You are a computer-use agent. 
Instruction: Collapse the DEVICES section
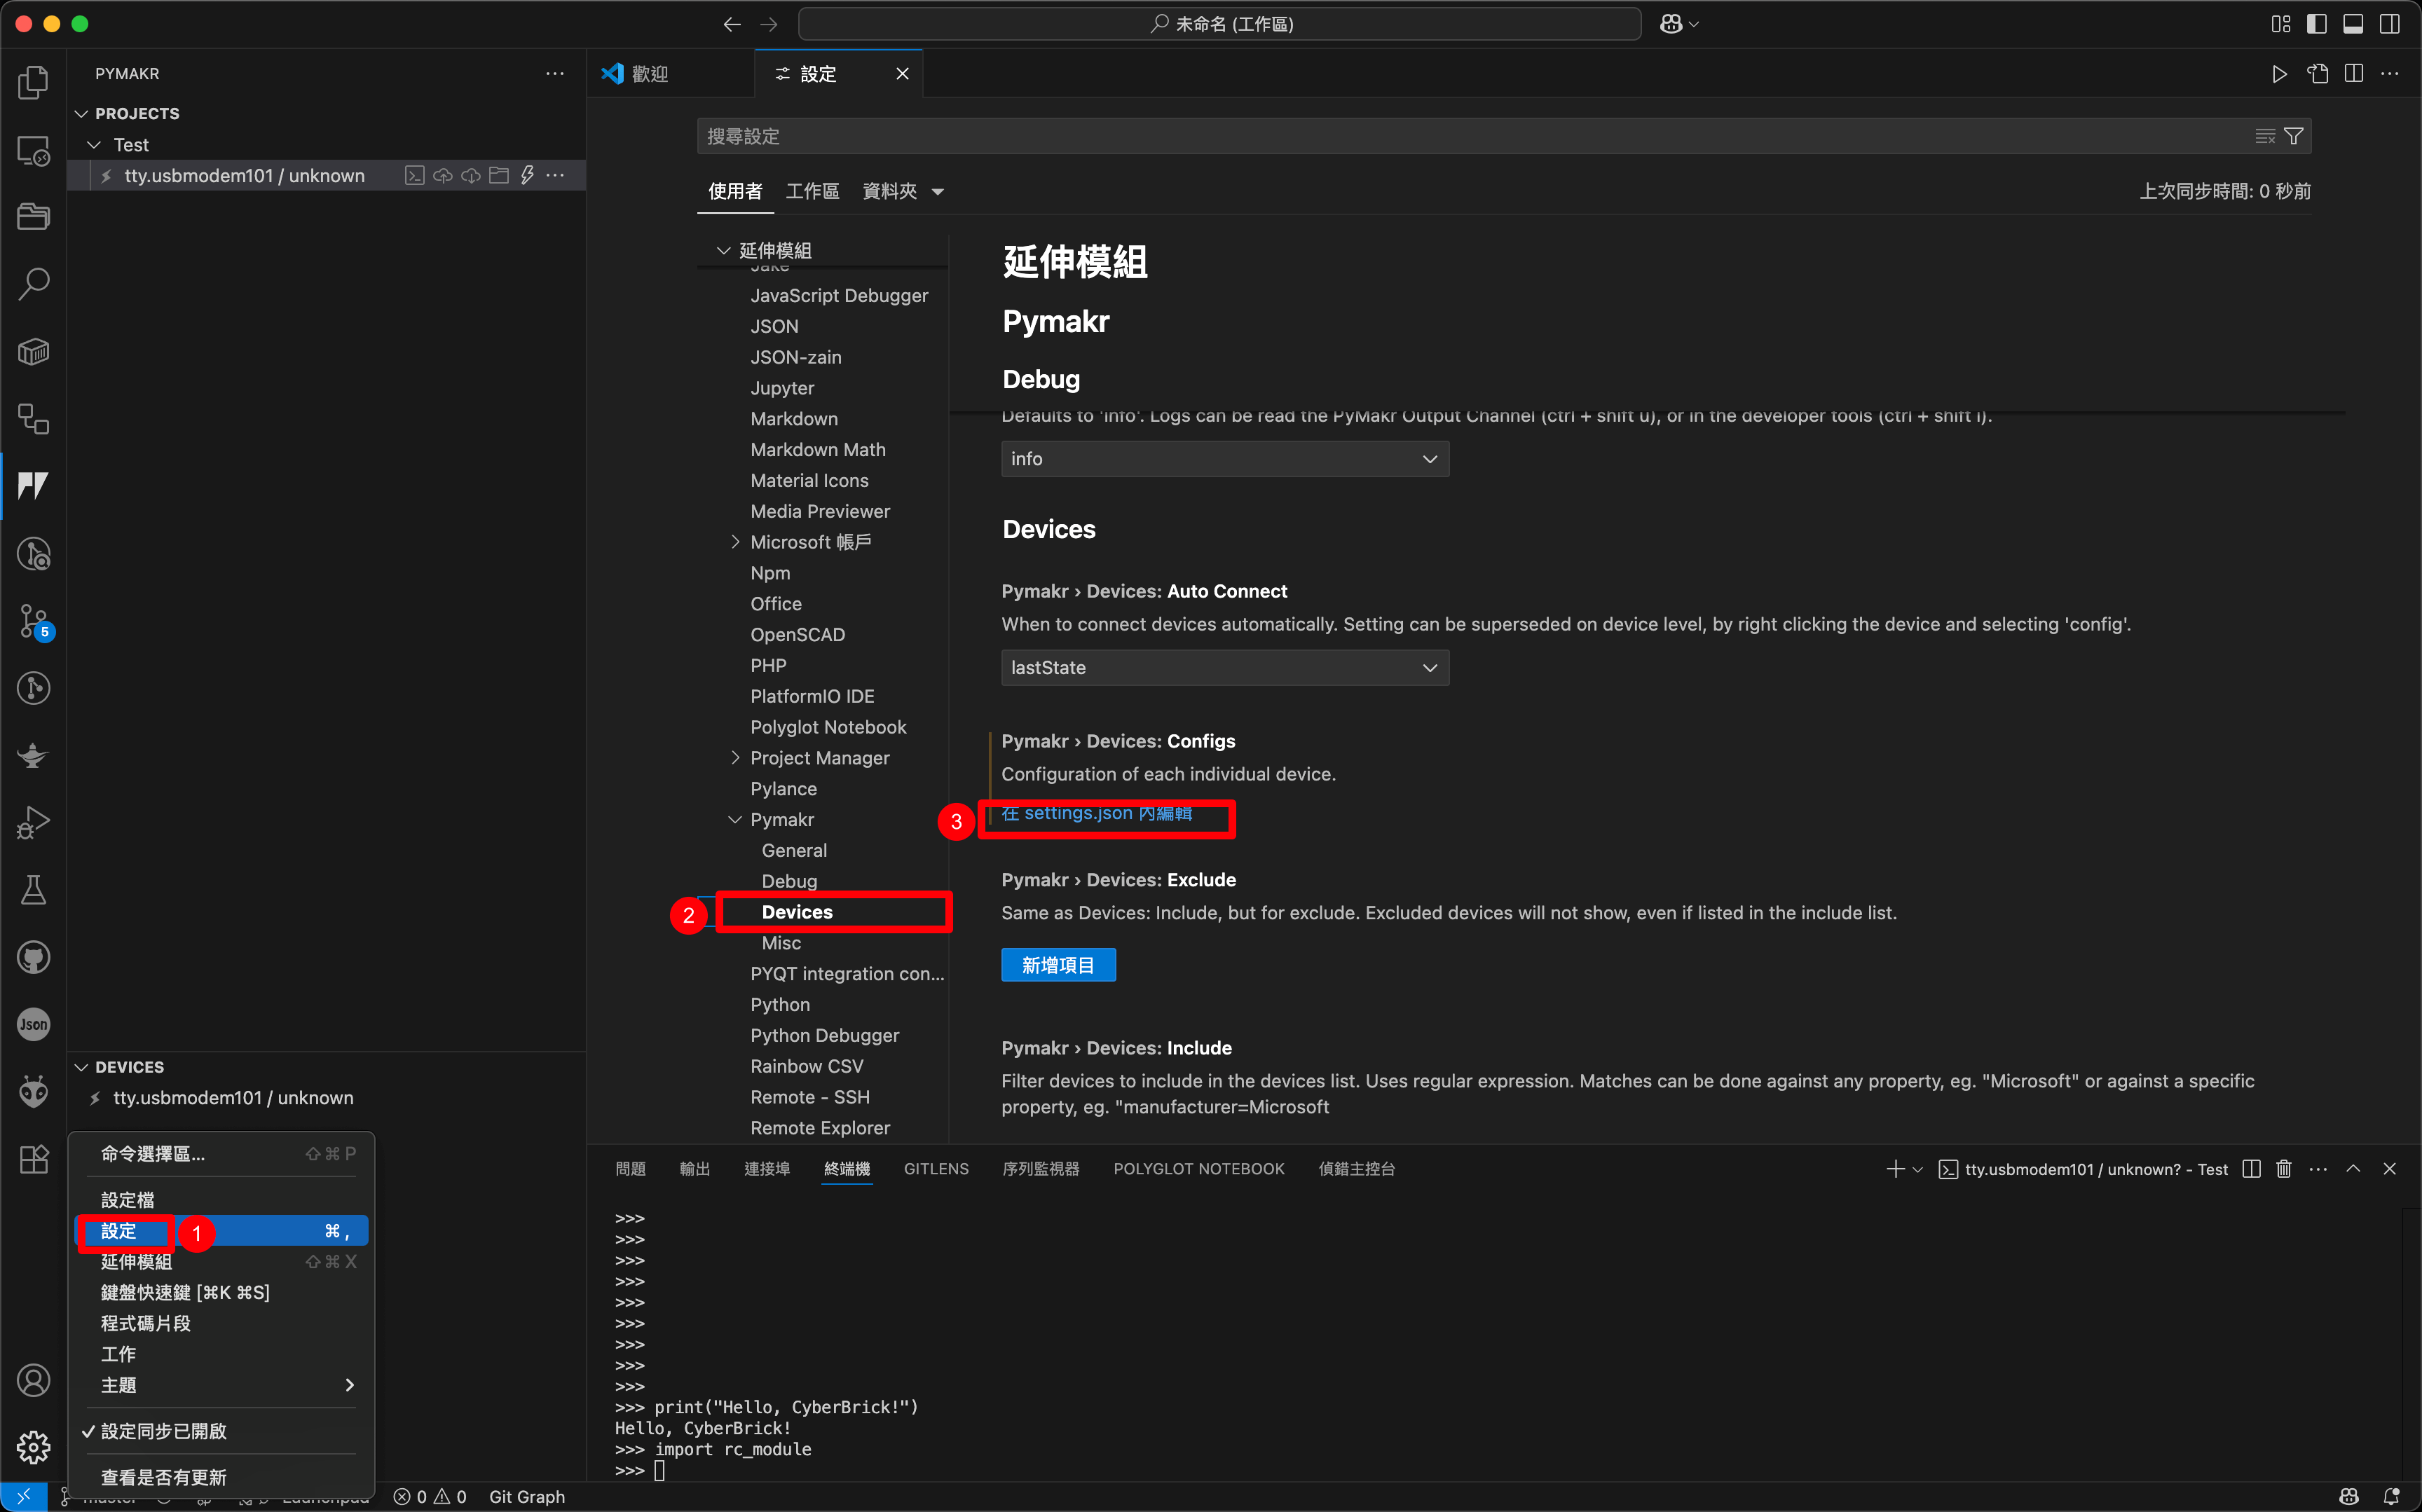coord(82,1067)
